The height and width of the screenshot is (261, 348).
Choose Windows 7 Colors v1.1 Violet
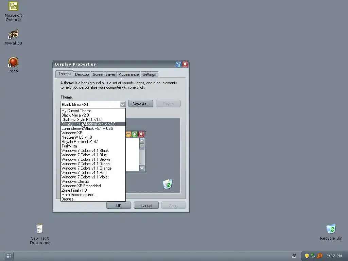93,177
